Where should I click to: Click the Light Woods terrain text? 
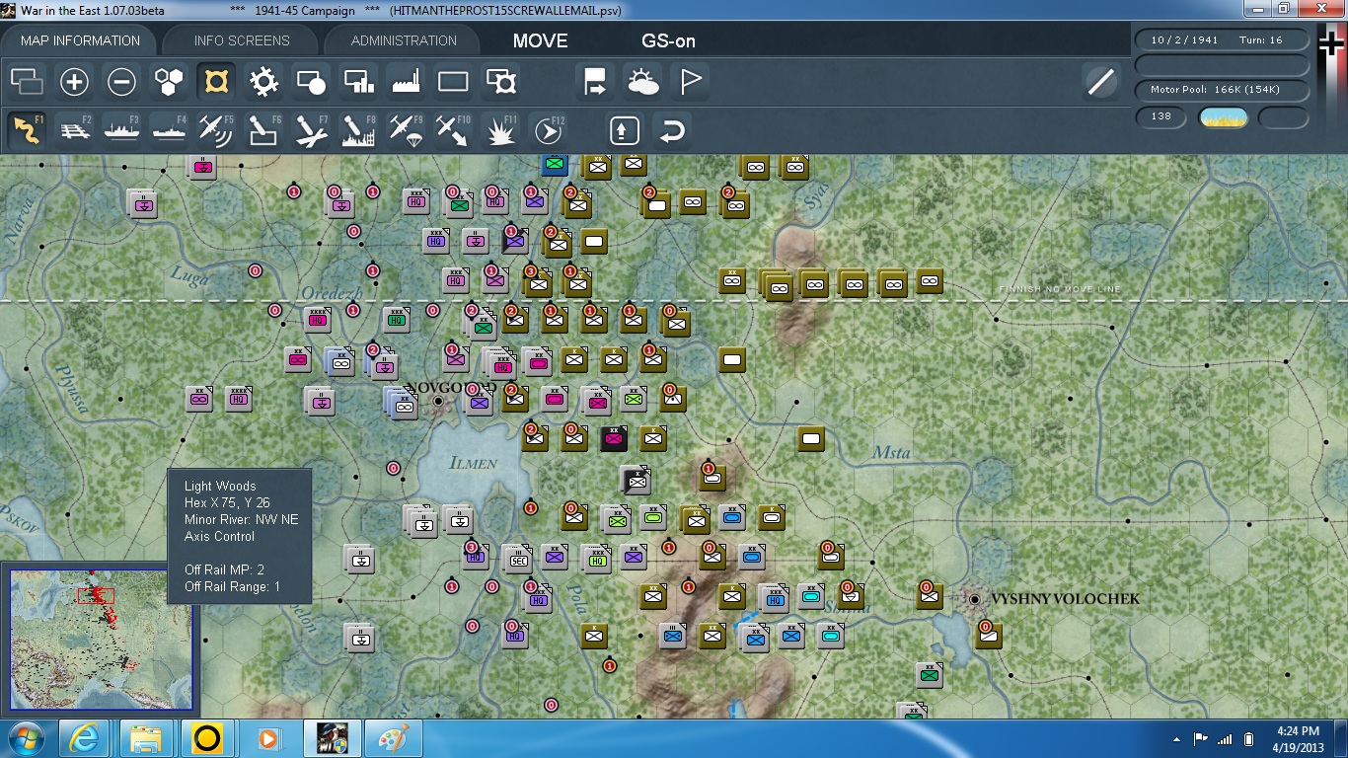pos(220,486)
